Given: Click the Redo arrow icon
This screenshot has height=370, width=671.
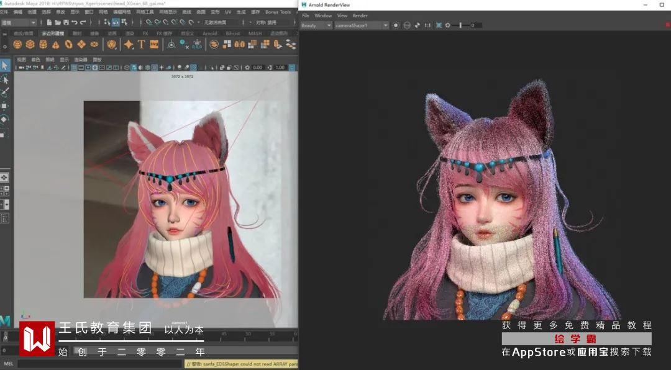Looking at the screenshot, I should pos(83,22).
